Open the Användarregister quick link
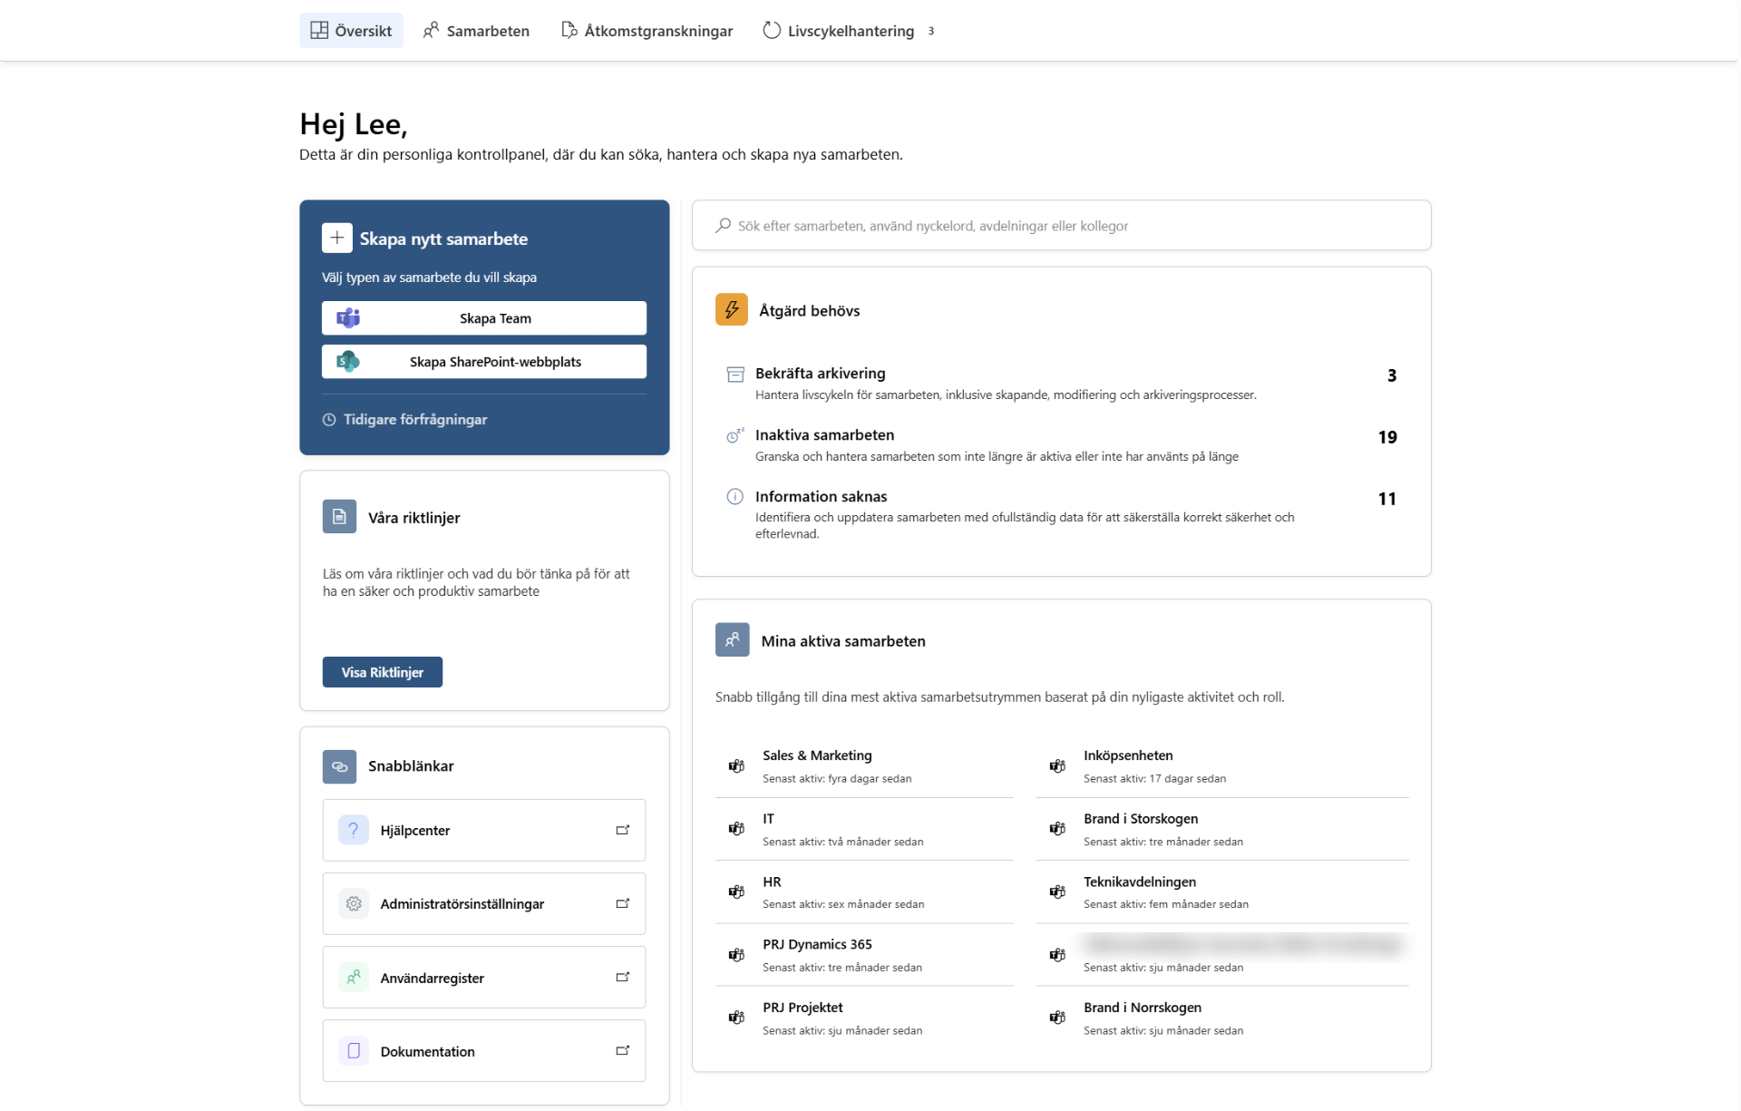1741x1111 pixels. pyautogui.click(x=484, y=978)
